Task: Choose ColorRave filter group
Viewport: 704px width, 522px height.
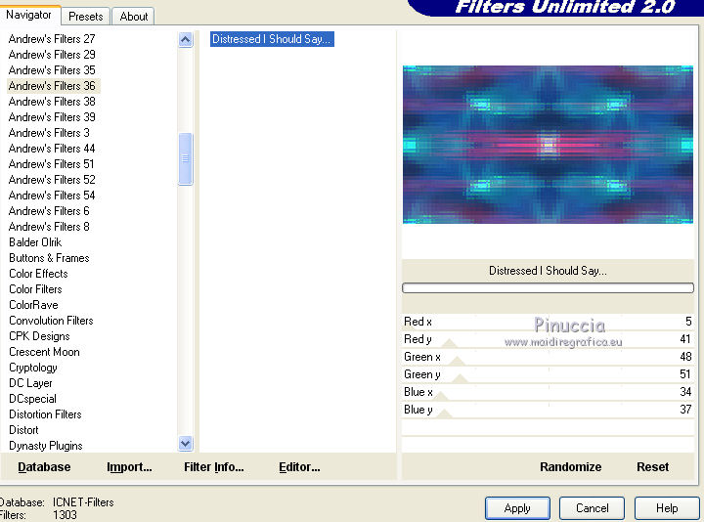Action: point(33,305)
